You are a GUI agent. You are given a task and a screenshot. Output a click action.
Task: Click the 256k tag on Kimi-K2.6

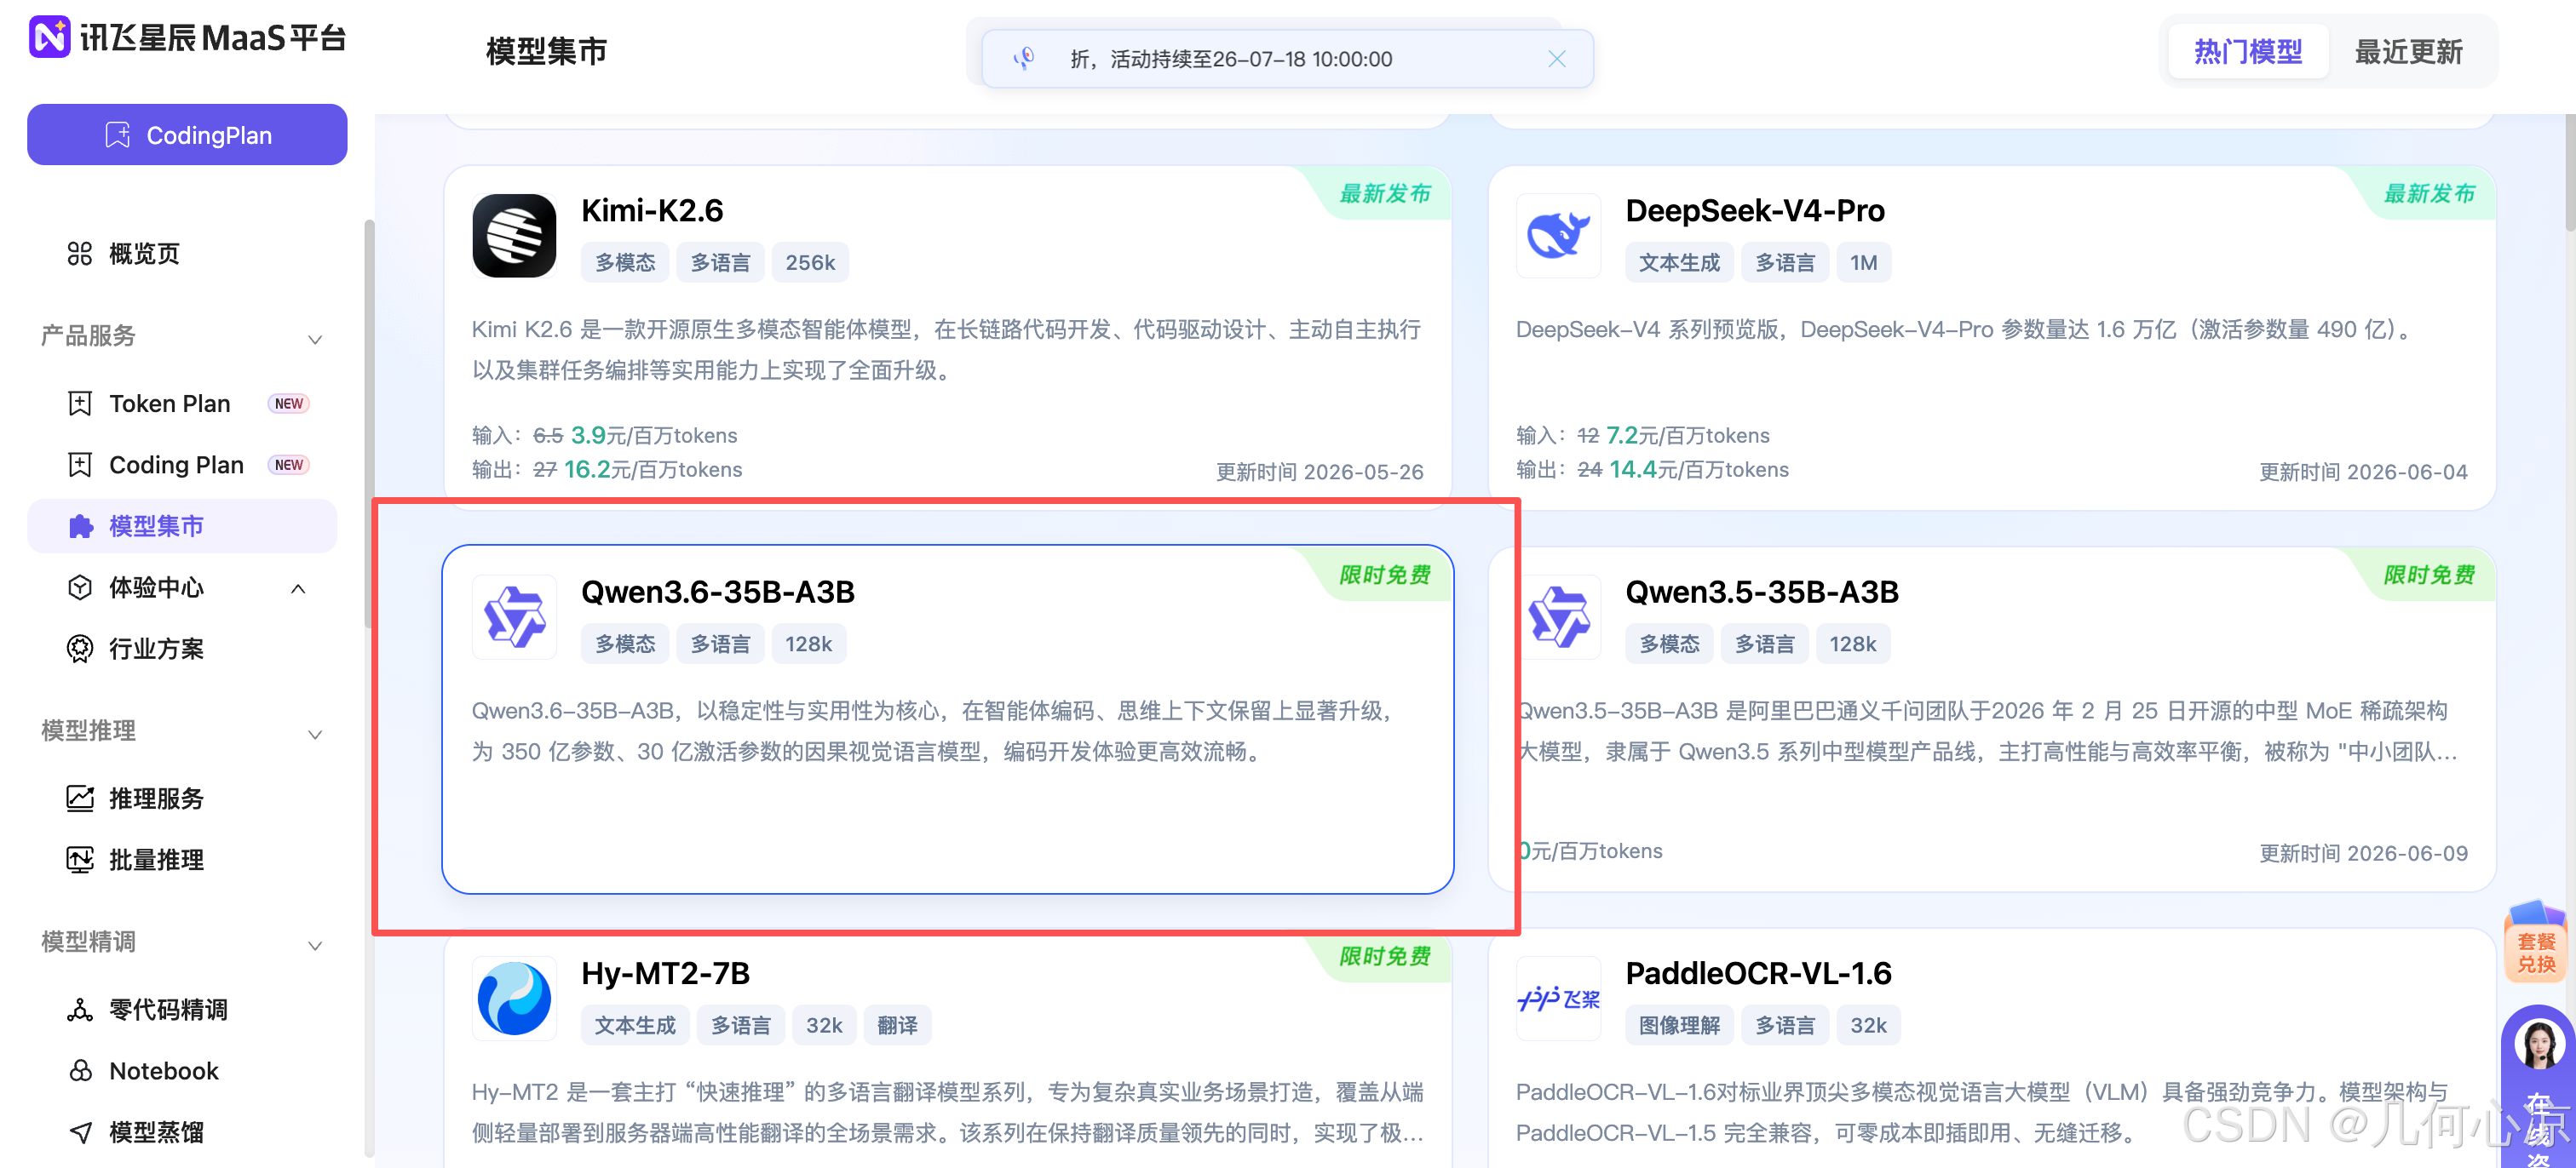[809, 263]
